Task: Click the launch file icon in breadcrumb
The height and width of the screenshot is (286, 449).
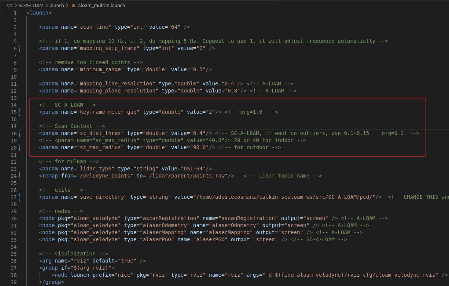Action: point(73,6)
